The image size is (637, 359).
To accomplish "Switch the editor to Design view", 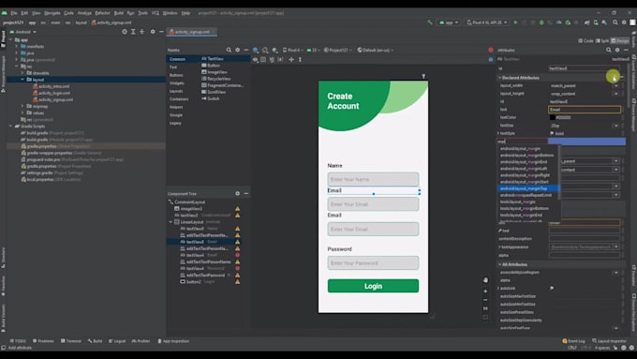I will [620, 40].
